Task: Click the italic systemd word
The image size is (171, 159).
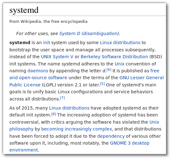Action: click(x=71, y=64)
